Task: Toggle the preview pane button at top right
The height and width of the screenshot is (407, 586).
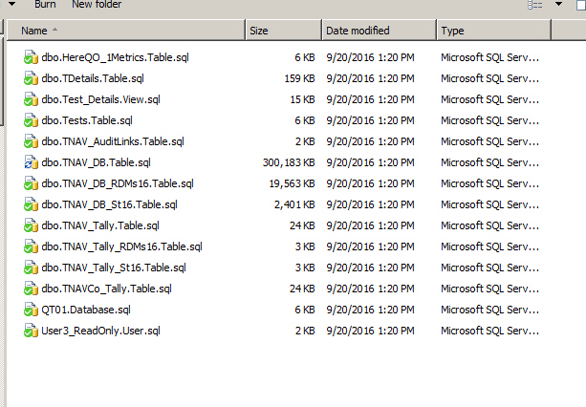Action: coord(580,5)
